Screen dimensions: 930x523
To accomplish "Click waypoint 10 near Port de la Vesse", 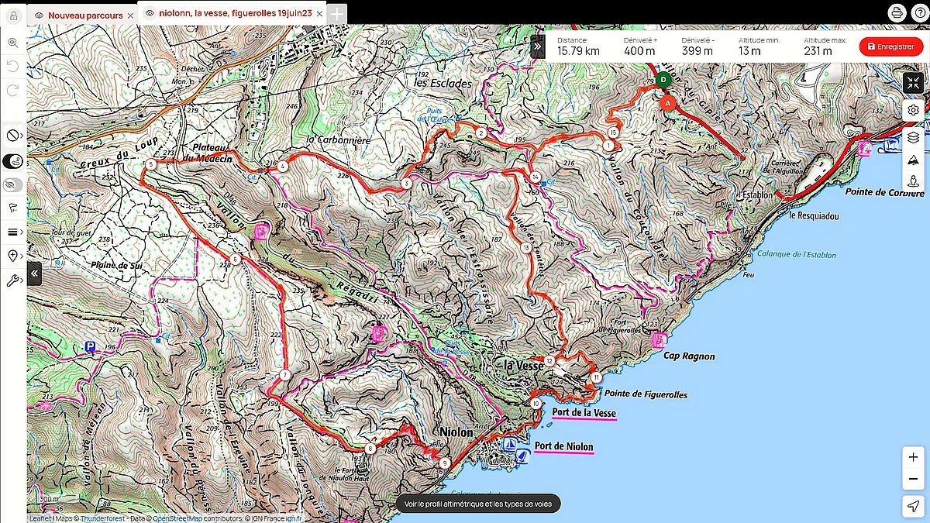I will (x=536, y=403).
